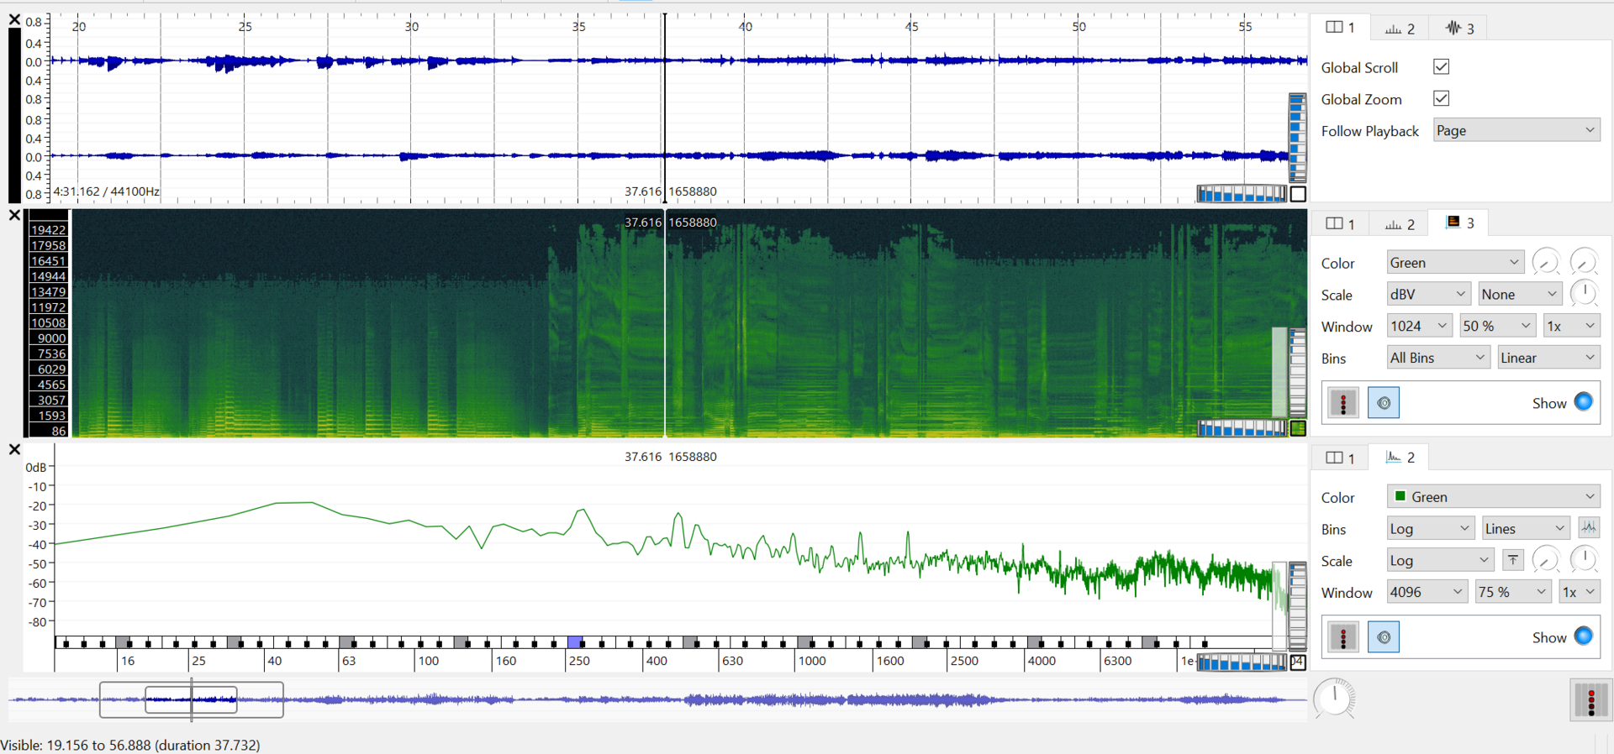Click the highlighted piano key near 250 Hz

(574, 641)
